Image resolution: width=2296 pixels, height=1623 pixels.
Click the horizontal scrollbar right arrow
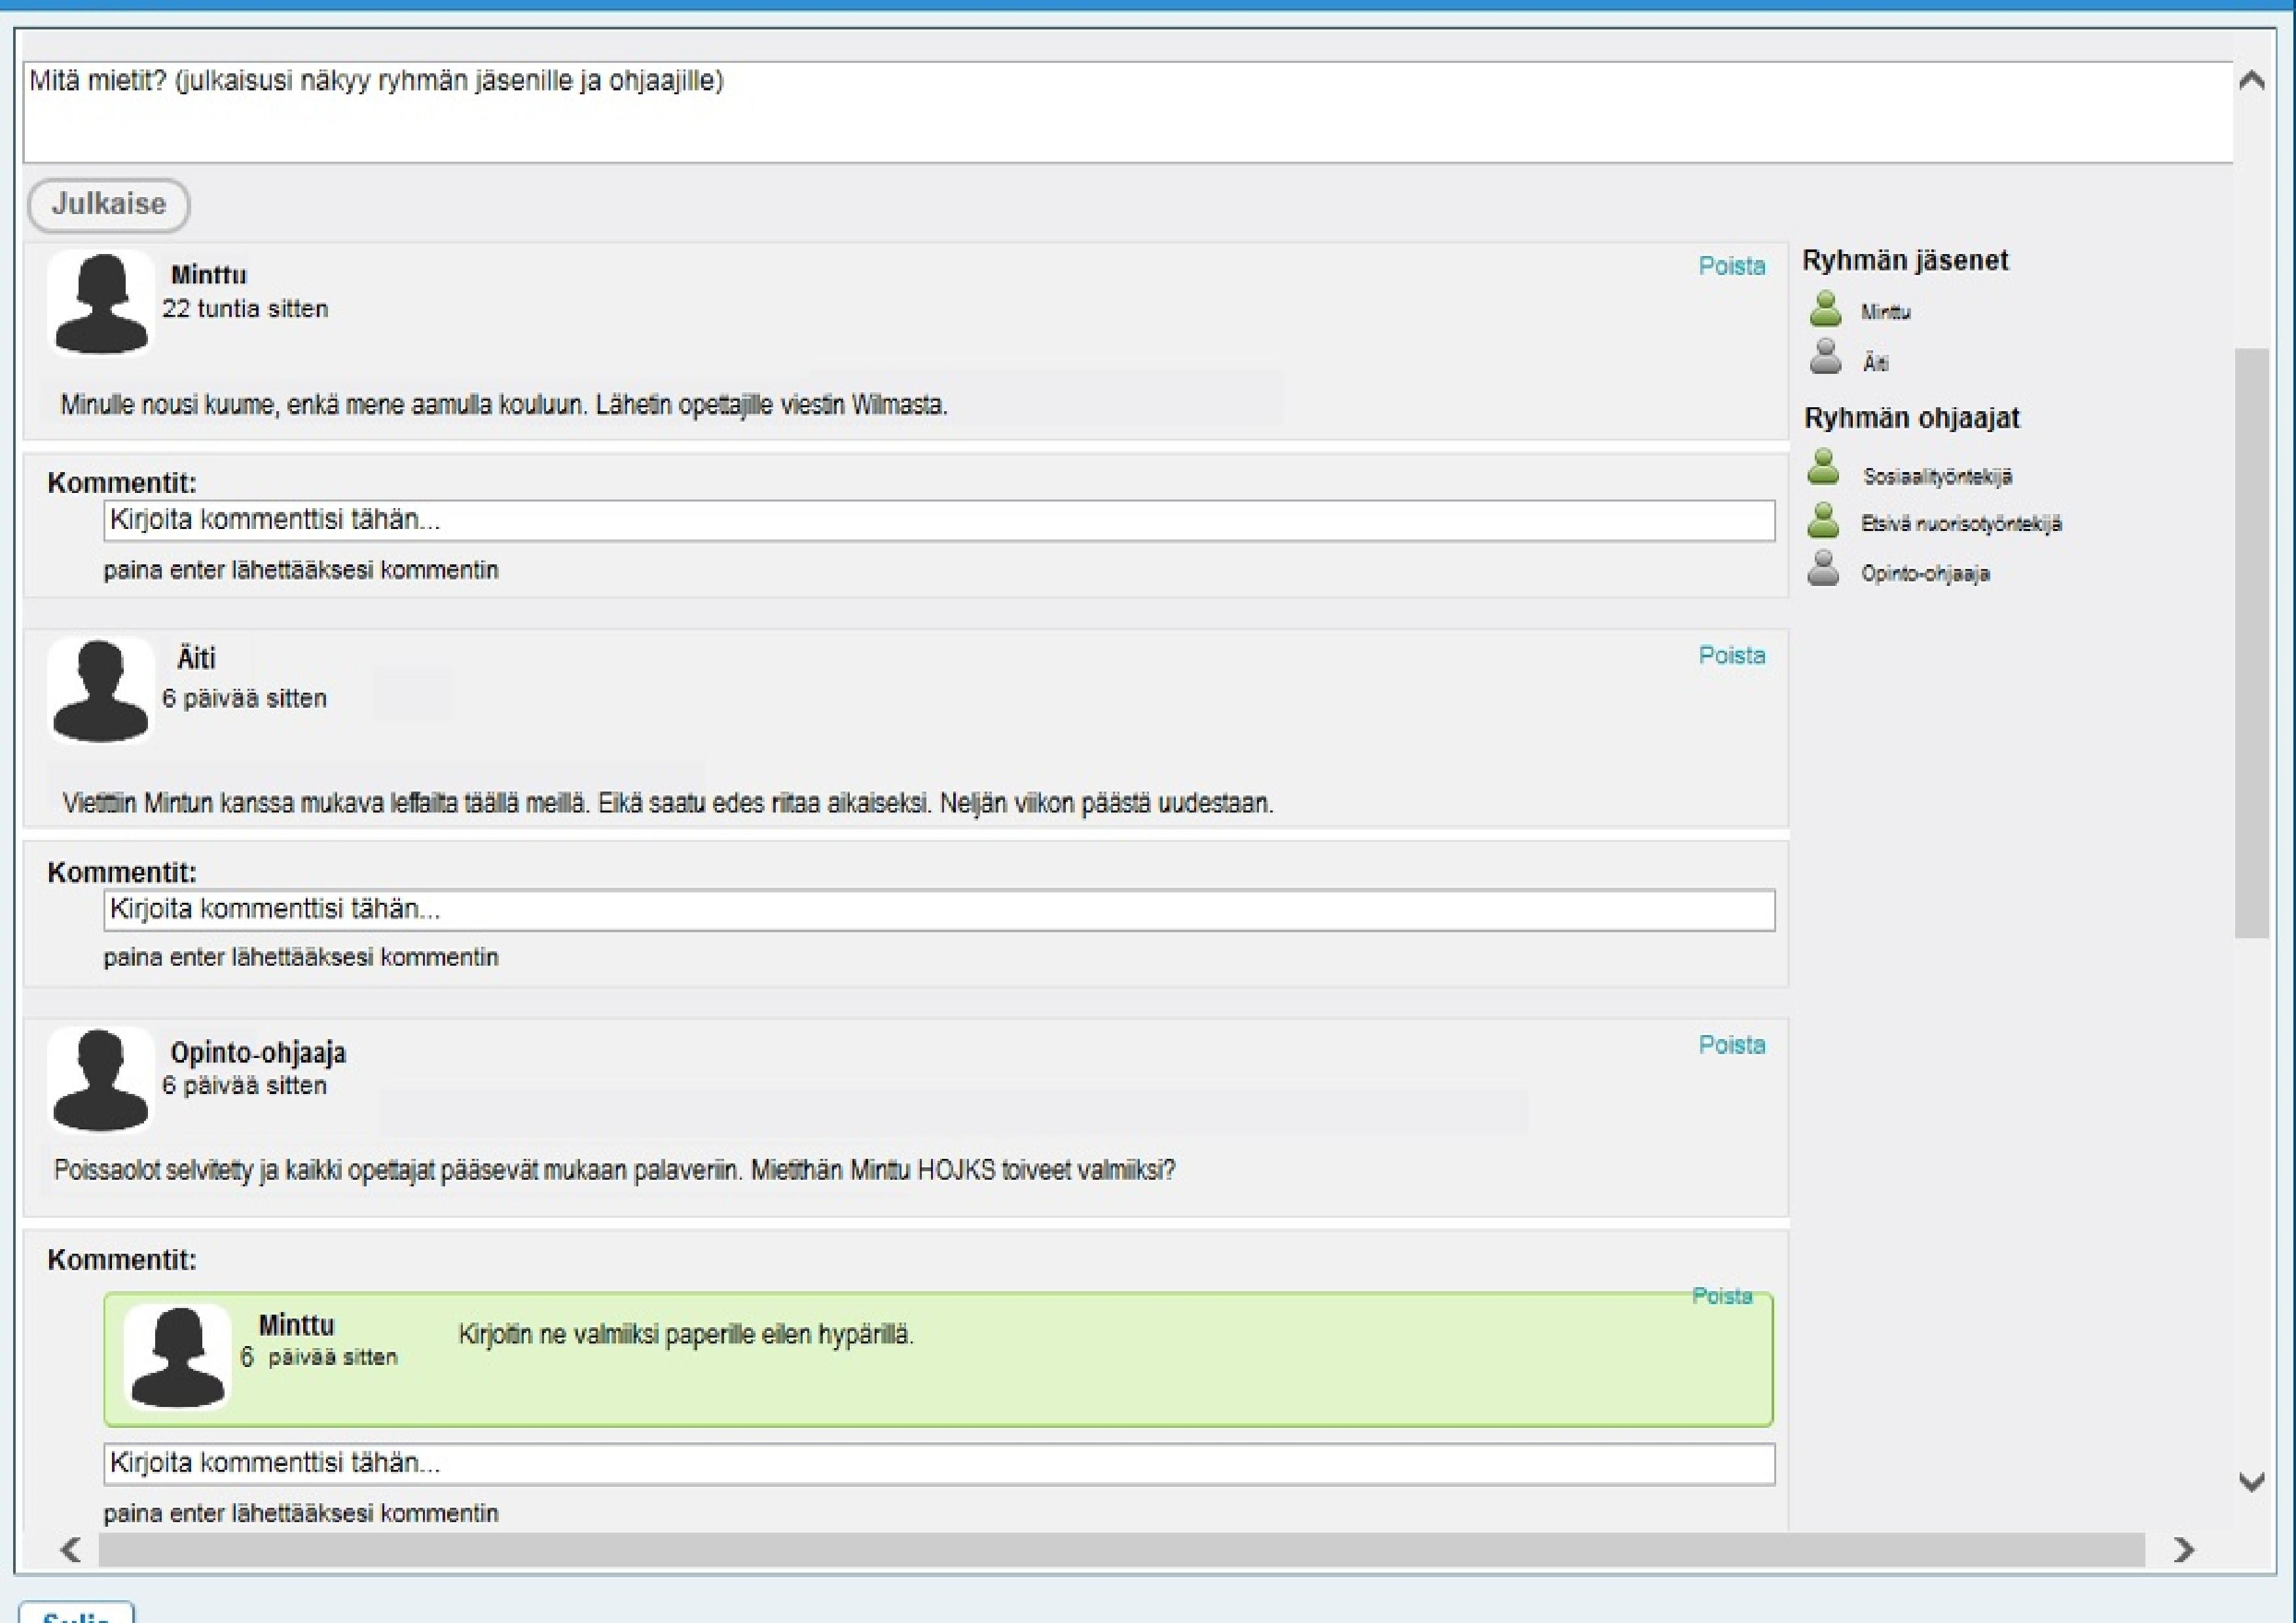click(2184, 1550)
